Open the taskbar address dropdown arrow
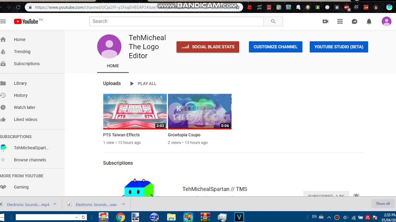Viewport: 396px width, 222px height. click(x=76, y=217)
